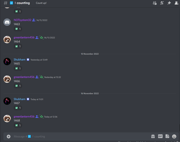Click the Count up! channel topic

[41, 3]
